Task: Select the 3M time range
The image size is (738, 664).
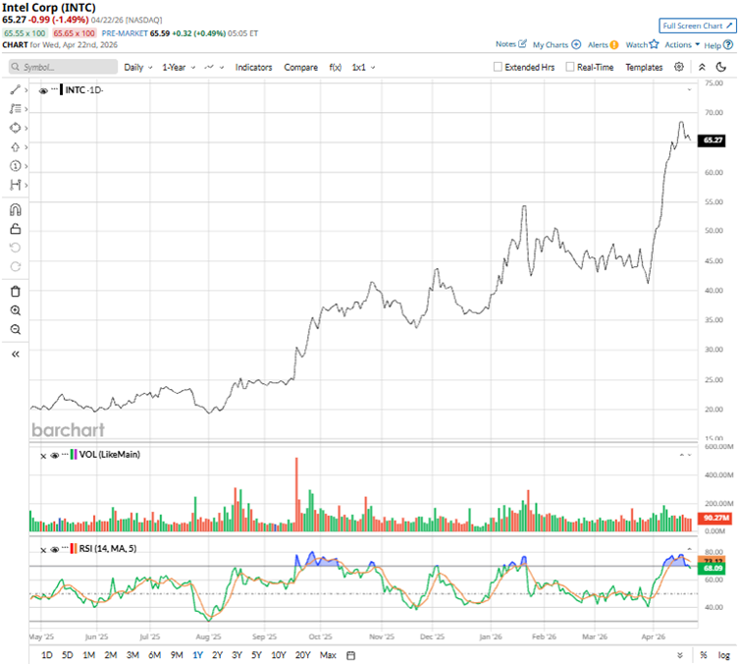Action: (x=132, y=655)
